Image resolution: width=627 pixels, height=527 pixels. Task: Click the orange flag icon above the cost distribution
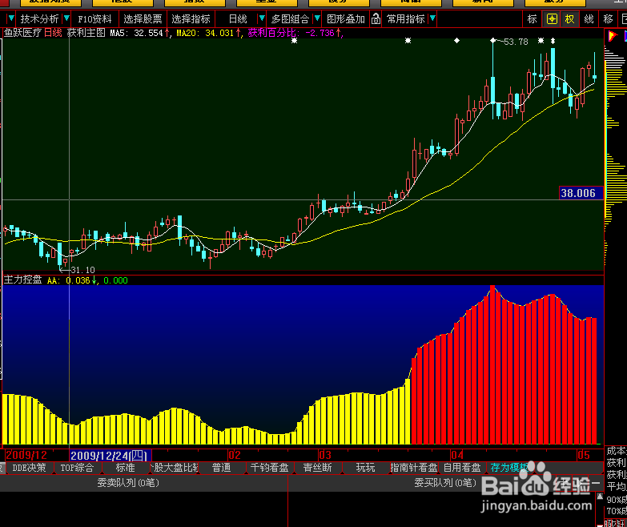(x=613, y=36)
